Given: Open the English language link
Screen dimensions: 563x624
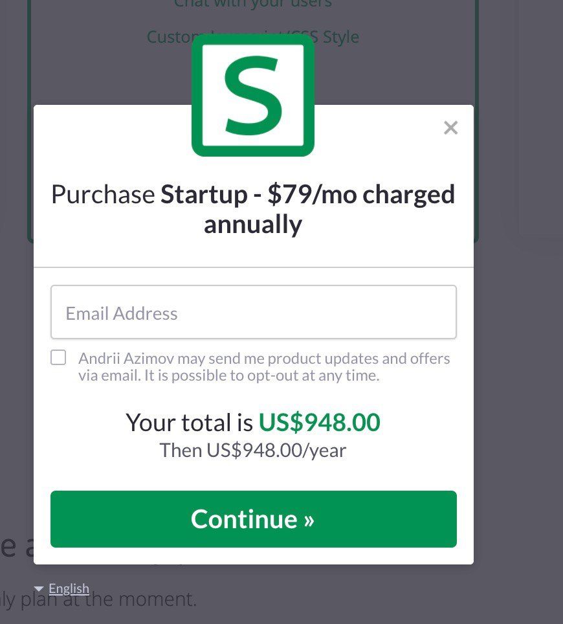Looking at the screenshot, I should 69,588.
